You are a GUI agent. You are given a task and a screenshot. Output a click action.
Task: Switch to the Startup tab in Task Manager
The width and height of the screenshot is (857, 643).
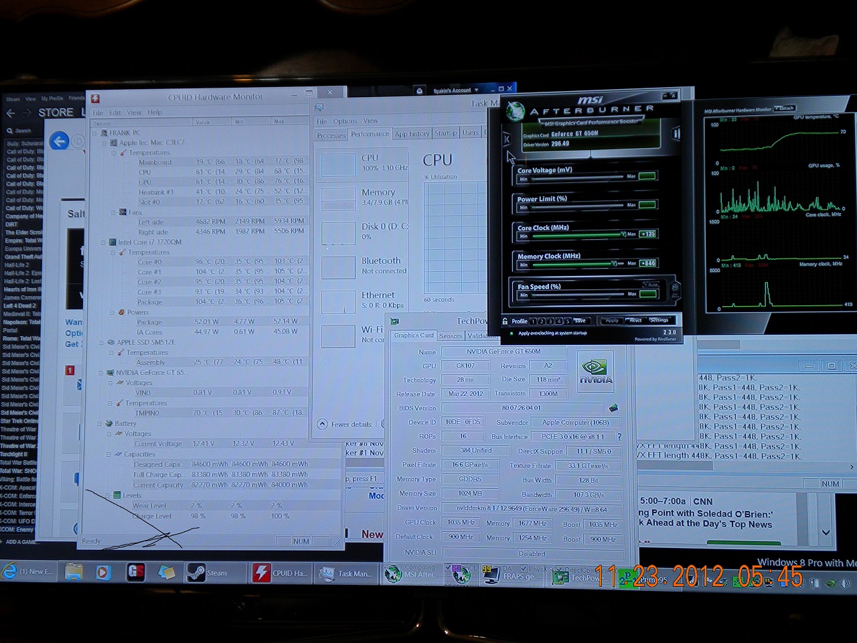point(445,133)
